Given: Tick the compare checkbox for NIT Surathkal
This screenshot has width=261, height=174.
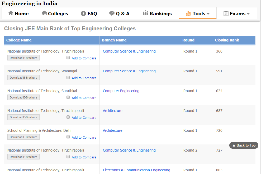Looking at the screenshot, I should coord(68,97).
